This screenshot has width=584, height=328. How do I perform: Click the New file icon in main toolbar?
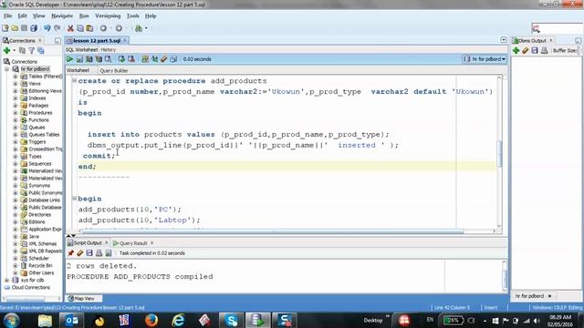(5, 28)
